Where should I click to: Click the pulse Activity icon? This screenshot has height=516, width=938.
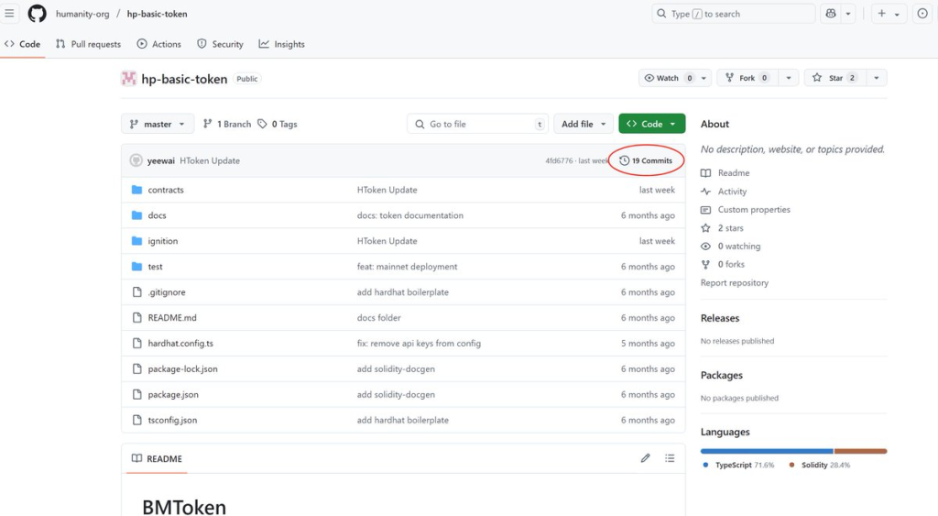[706, 192]
